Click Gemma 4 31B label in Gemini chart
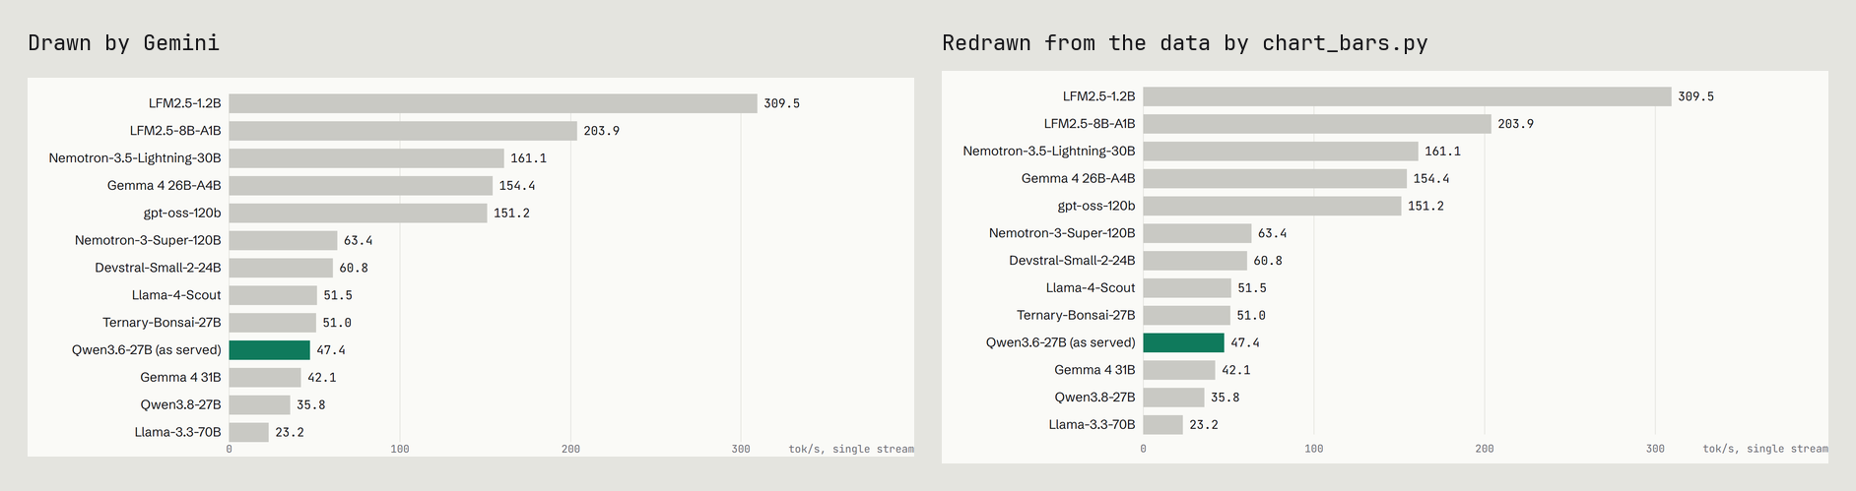This screenshot has width=1856, height=491. click(x=180, y=378)
